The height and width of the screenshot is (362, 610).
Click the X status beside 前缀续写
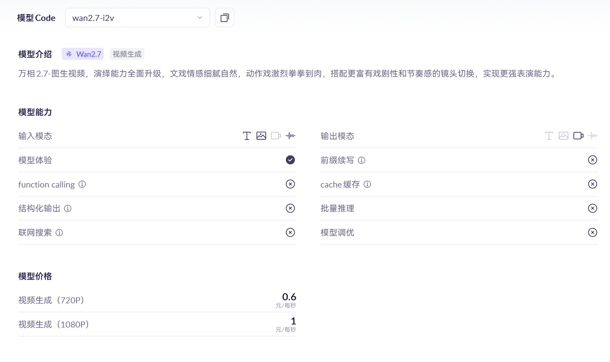pos(593,160)
